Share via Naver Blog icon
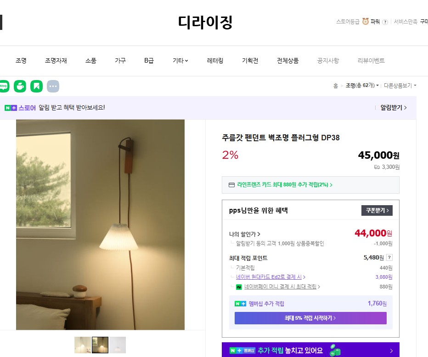The image size is (428, 357). pos(4,86)
